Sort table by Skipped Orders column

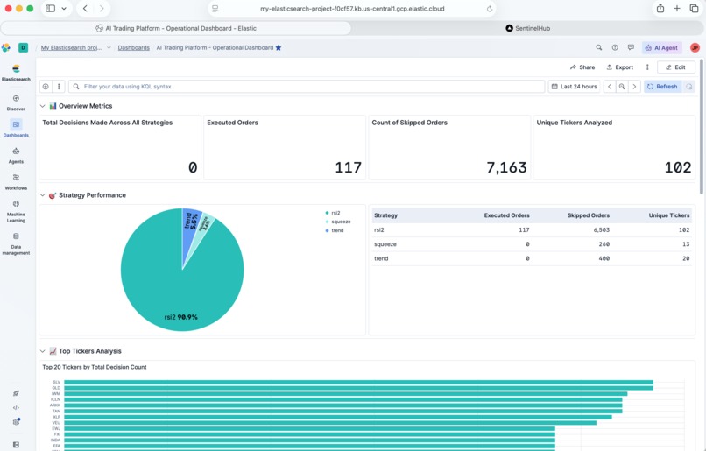pyautogui.click(x=588, y=215)
